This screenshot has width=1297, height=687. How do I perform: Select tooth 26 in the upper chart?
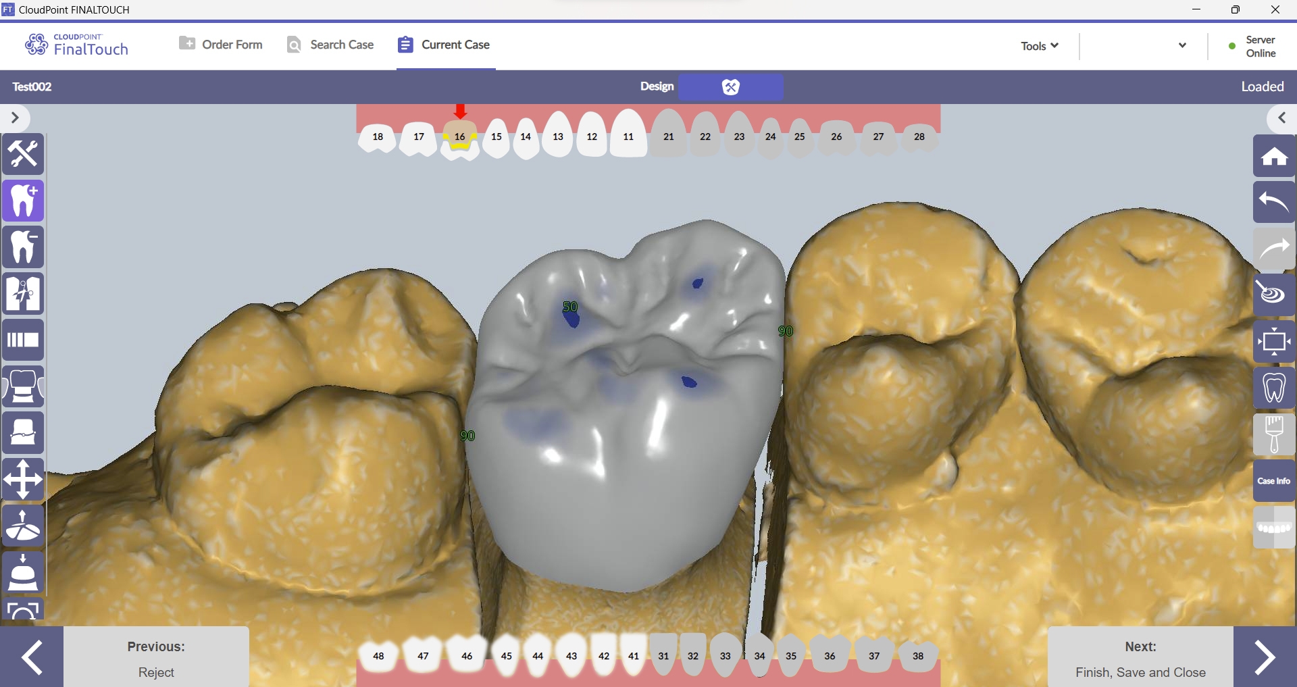click(836, 137)
